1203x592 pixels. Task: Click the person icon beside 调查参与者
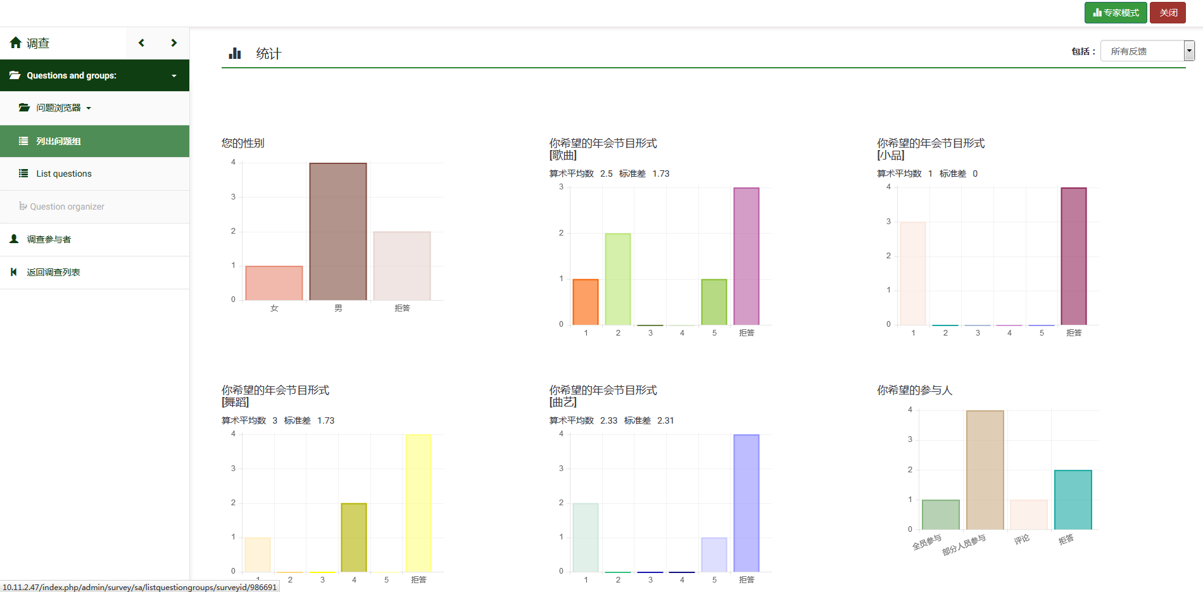pos(14,239)
